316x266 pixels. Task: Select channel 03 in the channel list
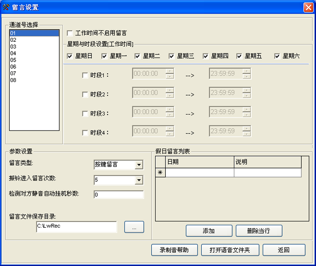point(14,47)
